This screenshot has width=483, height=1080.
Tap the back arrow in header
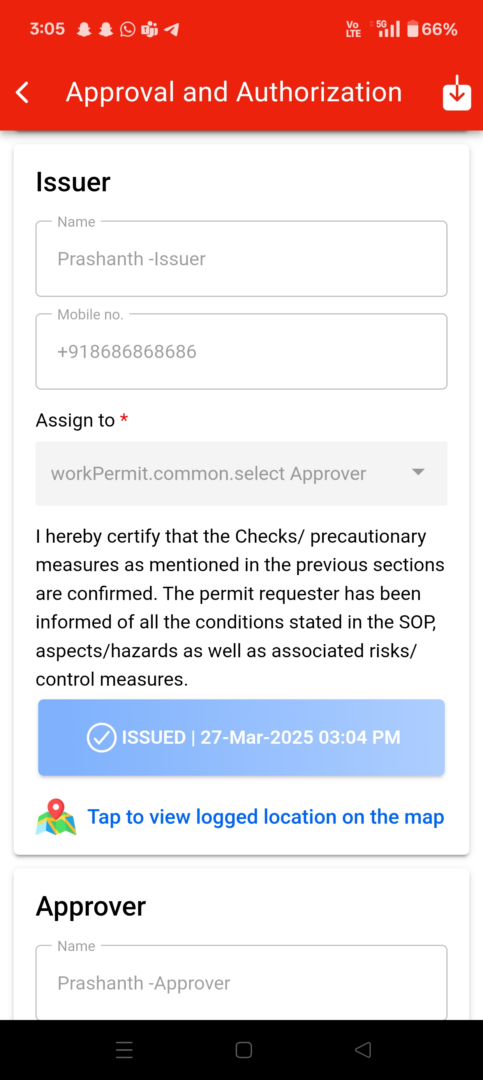click(23, 93)
